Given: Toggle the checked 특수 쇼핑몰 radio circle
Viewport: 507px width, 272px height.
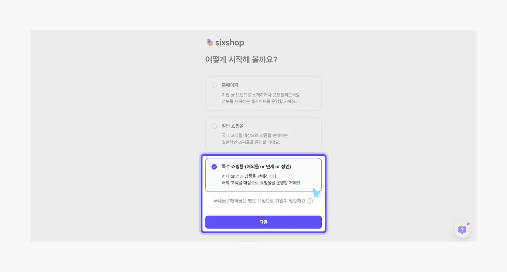Looking at the screenshot, I should (214, 167).
